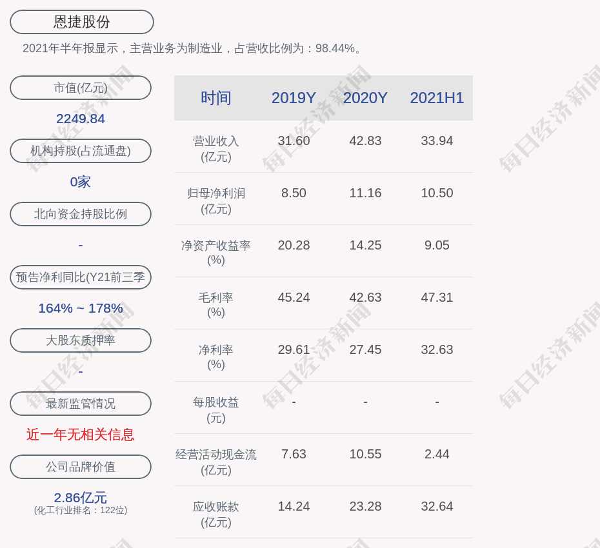This screenshot has width=600, height=548.
Task: Click the 归母净利润 row label
Action: click(x=216, y=201)
